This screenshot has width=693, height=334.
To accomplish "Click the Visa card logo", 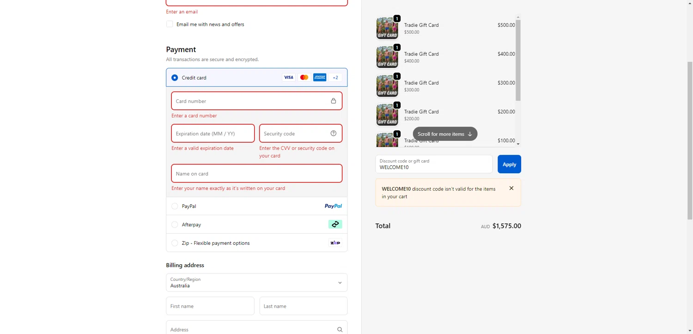I will pos(289,78).
